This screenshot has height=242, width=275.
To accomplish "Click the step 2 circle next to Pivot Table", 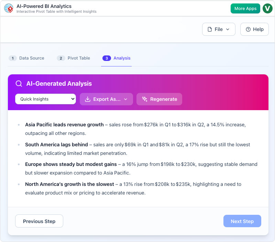I will click(61, 58).
